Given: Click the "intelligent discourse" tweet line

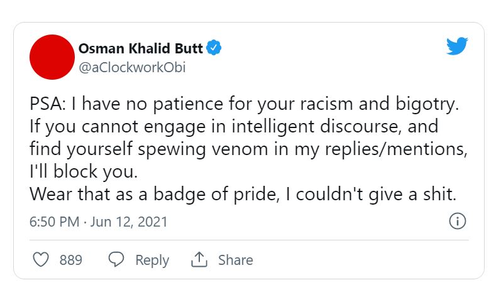Looking at the screenshot, I should (x=234, y=127).
